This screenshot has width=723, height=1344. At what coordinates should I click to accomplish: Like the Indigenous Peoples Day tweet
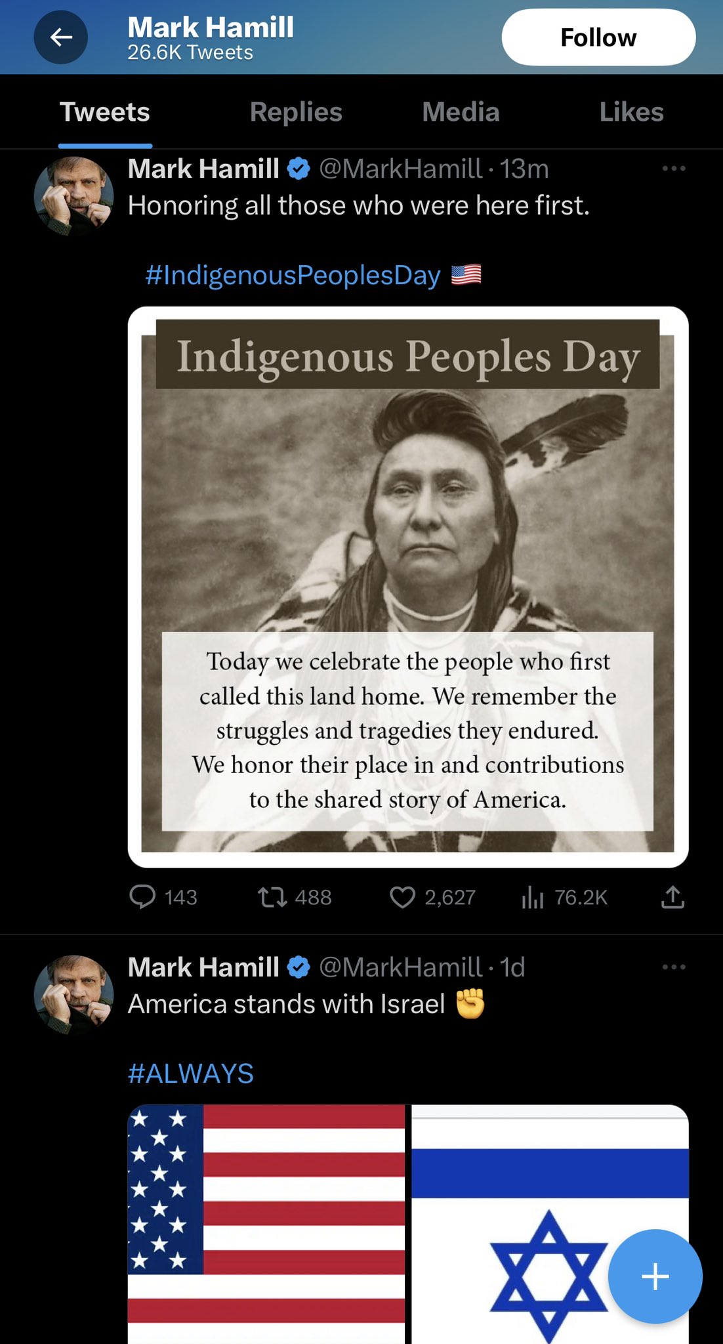click(402, 897)
